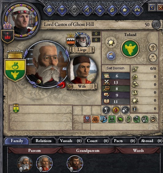163x173 pixels.
Task: Click the Liege character portrait
Action: point(83,40)
